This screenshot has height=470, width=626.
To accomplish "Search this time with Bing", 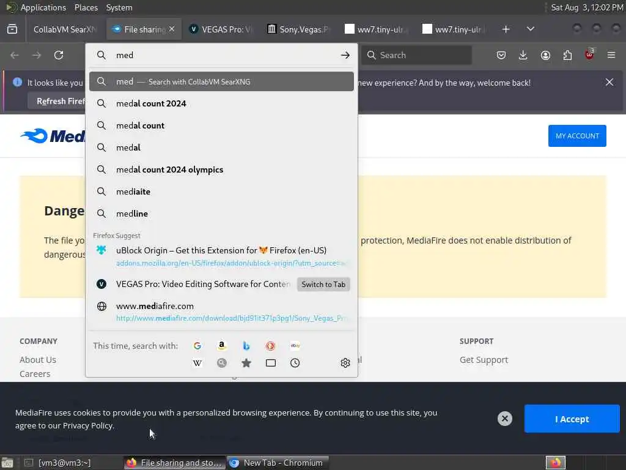I will pyautogui.click(x=246, y=346).
